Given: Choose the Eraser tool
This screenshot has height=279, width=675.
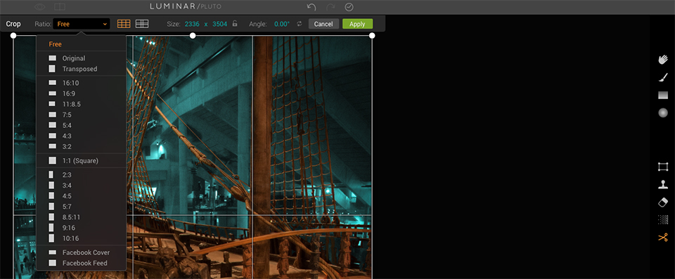Looking at the screenshot, I should 663,202.
